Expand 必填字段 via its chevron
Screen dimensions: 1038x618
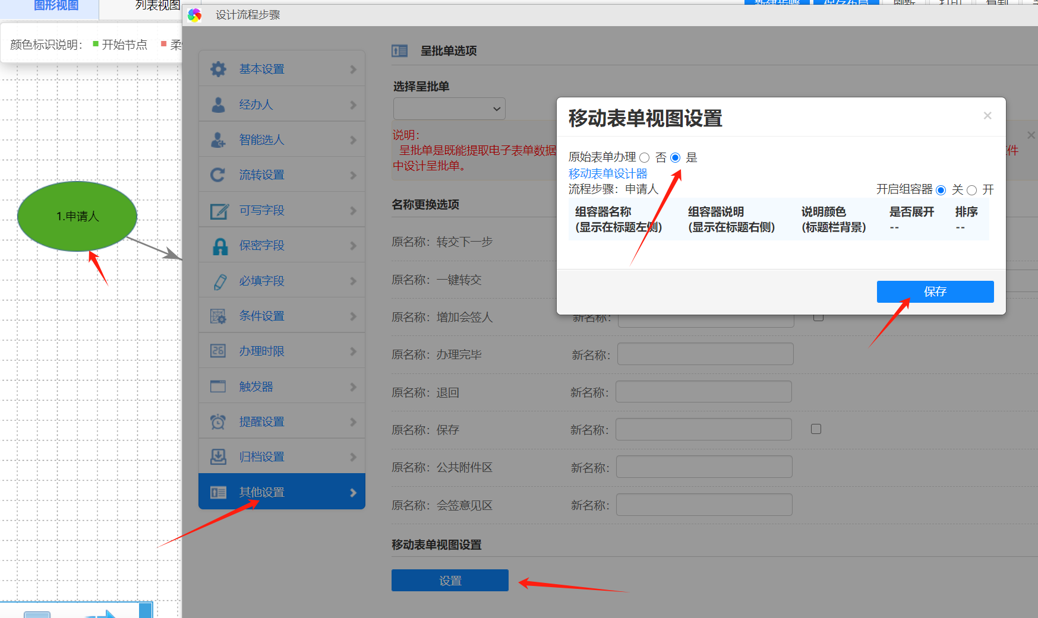click(353, 281)
